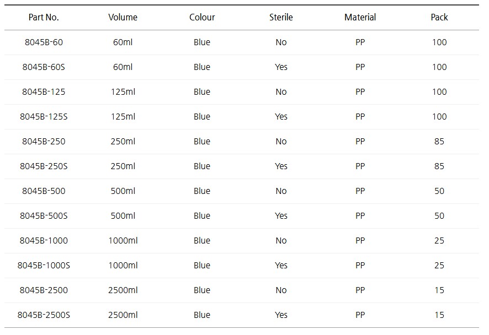Select part number 8045B-1000S
Screen dimensions: 489x335
click(44, 266)
